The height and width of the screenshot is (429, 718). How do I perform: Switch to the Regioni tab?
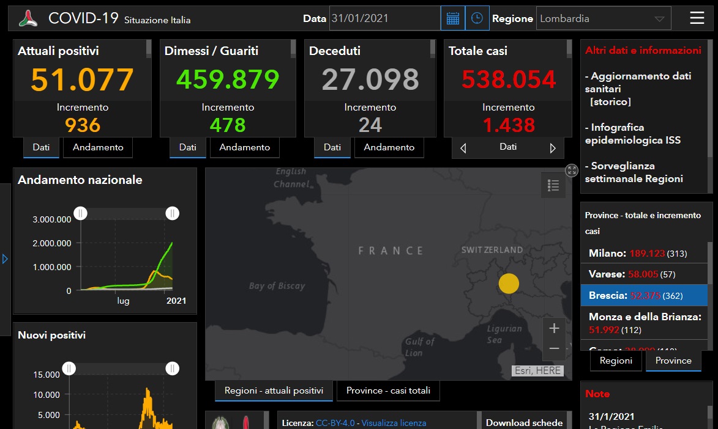click(616, 361)
